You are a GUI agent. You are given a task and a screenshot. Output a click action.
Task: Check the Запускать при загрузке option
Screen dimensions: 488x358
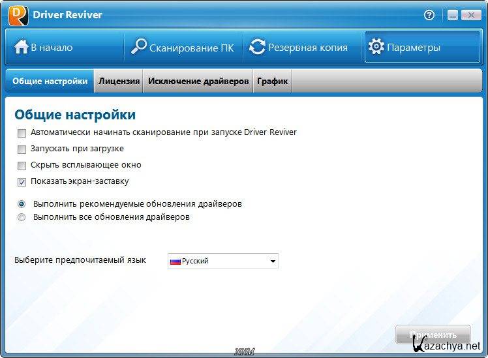pyautogui.click(x=22, y=149)
